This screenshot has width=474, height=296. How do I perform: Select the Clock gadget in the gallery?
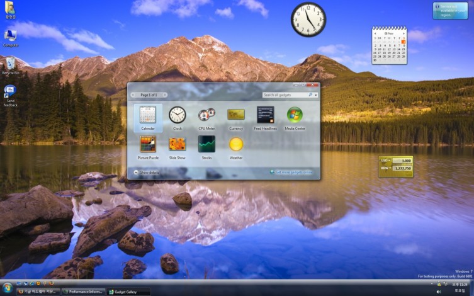pyautogui.click(x=177, y=118)
